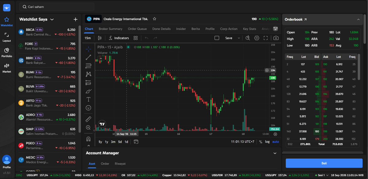
Task: Open Market in the sidebar
Action: coord(6,68)
